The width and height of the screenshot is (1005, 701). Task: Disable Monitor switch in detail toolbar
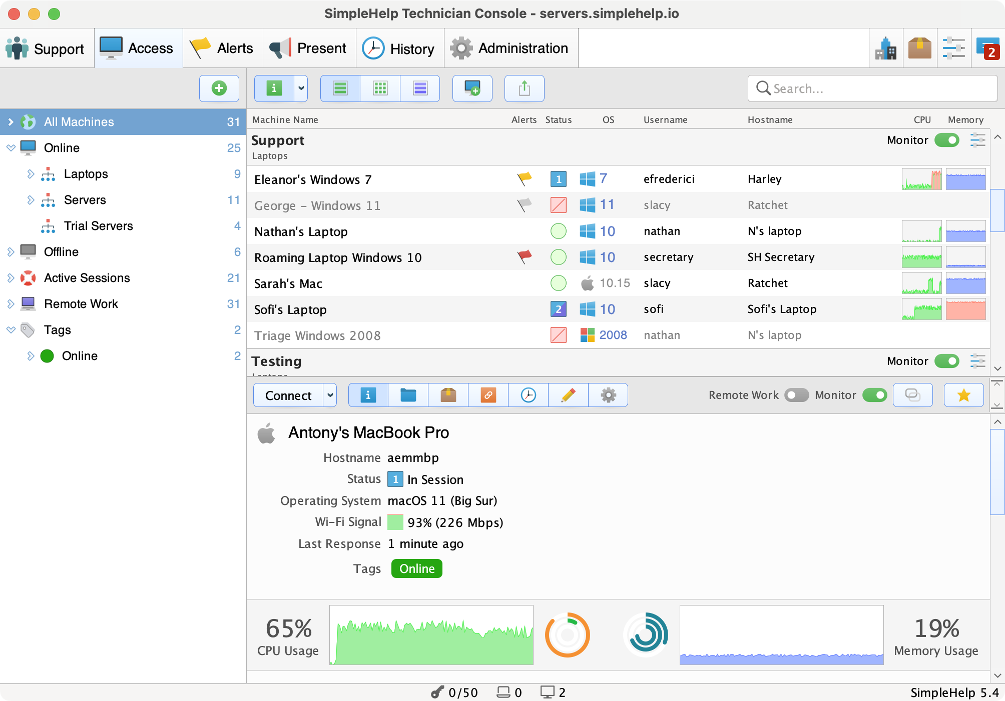click(875, 395)
